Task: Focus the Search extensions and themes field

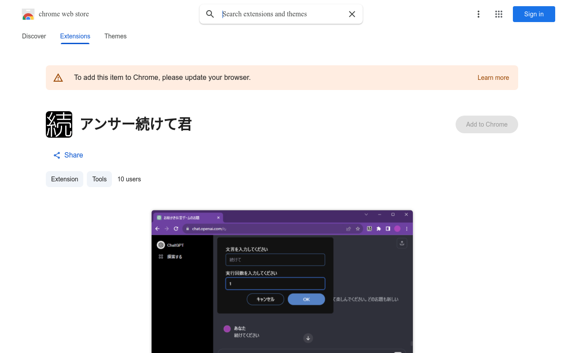Action: pos(282,14)
